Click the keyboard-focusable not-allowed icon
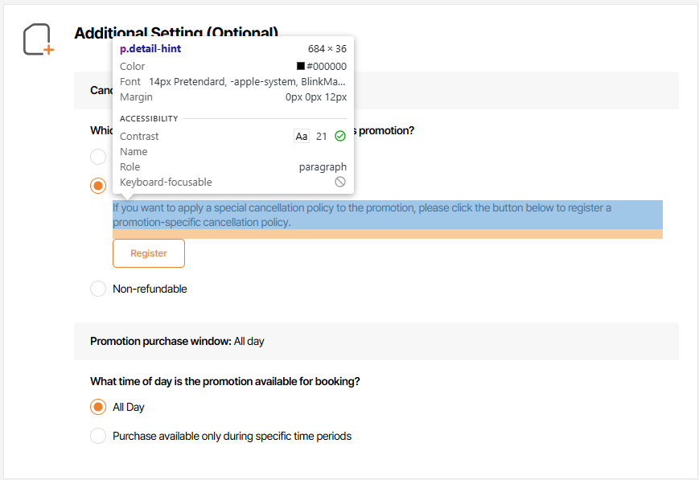 click(340, 183)
